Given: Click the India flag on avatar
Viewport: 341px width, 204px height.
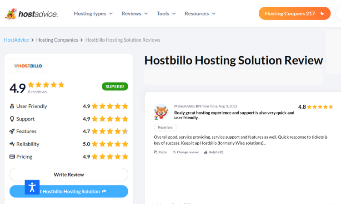Looking at the screenshot, I should tap(156, 118).
